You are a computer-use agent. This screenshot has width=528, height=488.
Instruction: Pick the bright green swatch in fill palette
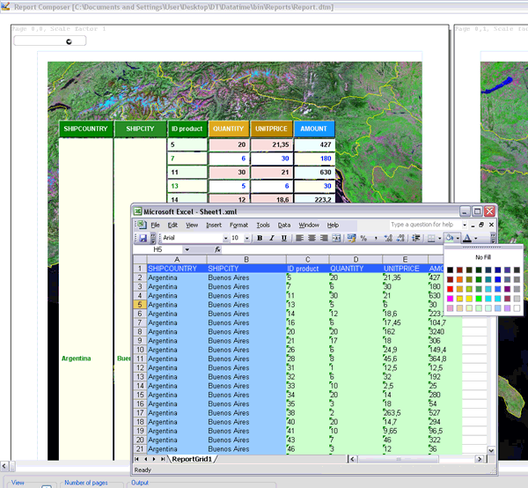pos(479,299)
